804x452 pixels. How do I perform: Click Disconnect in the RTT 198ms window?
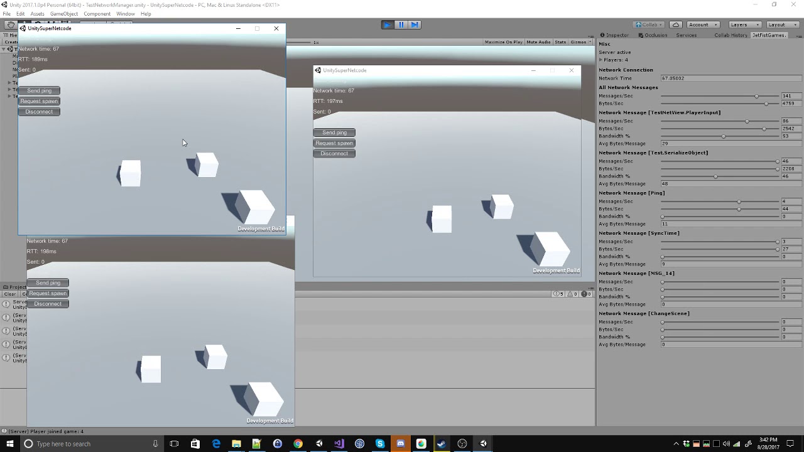(x=48, y=304)
